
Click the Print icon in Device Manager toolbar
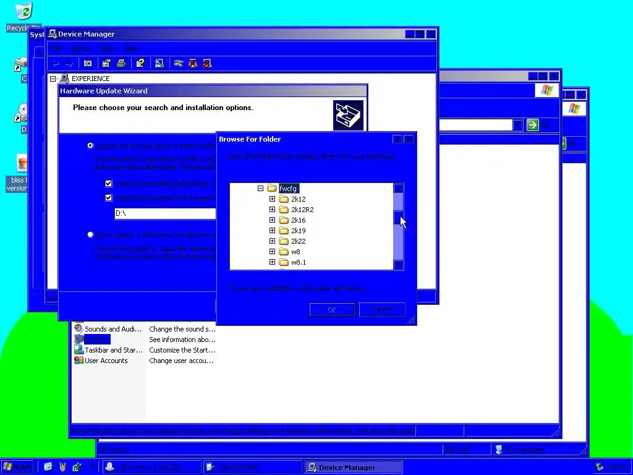tap(121, 64)
